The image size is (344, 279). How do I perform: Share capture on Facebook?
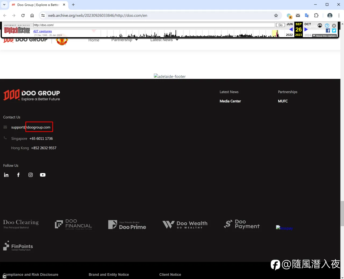[x=328, y=31]
